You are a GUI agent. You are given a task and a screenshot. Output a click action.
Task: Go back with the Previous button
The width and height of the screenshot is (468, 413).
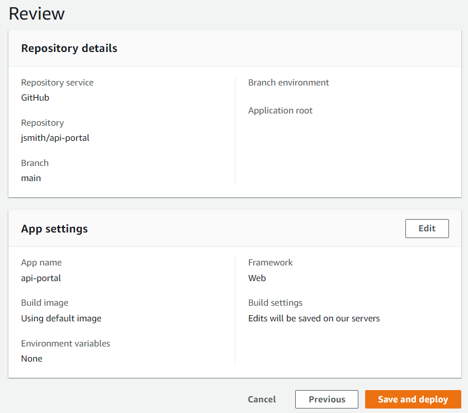click(327, 399)
